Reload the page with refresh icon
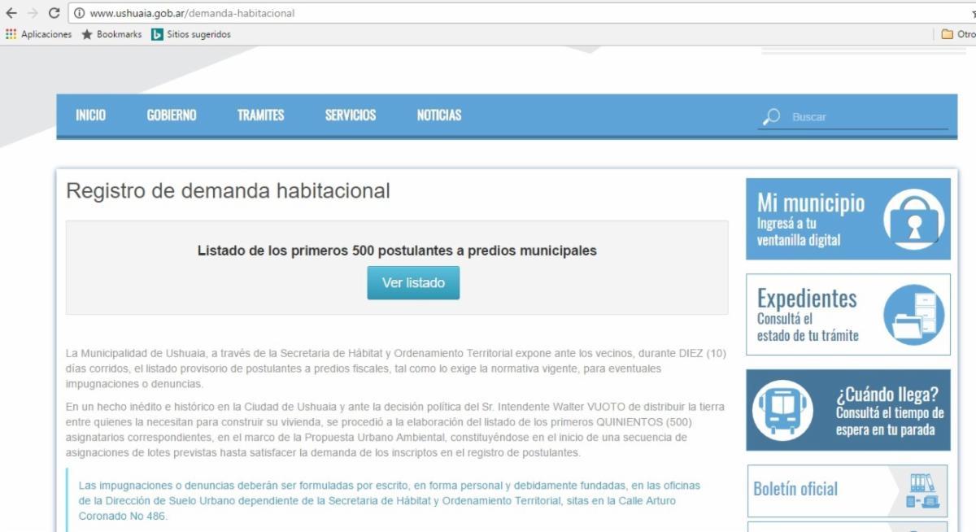The width and height of the screenshot is (976, 532). click(x=54, y=13)
